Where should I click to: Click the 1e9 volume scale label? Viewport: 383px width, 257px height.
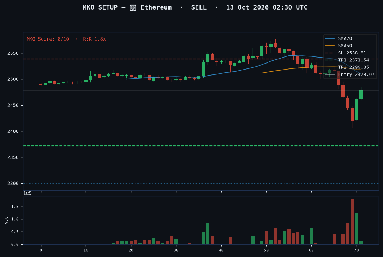[x=28, y=193]
